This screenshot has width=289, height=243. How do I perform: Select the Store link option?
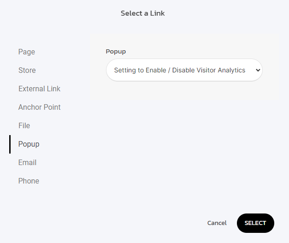27,70
